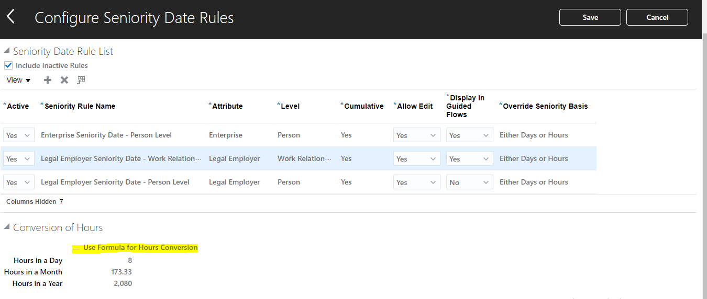707x299 pixels.
Task: Click the Hours in a Month value 173.33
Action: (x=121, y=272)
